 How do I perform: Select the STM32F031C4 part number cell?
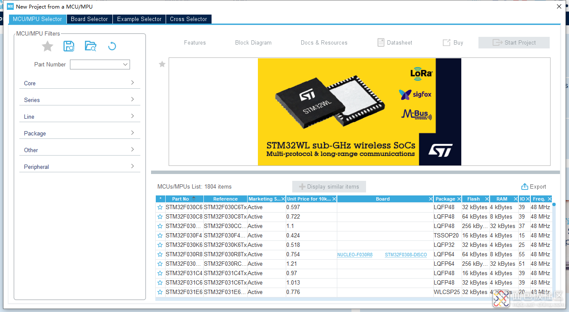coord(184,273)
